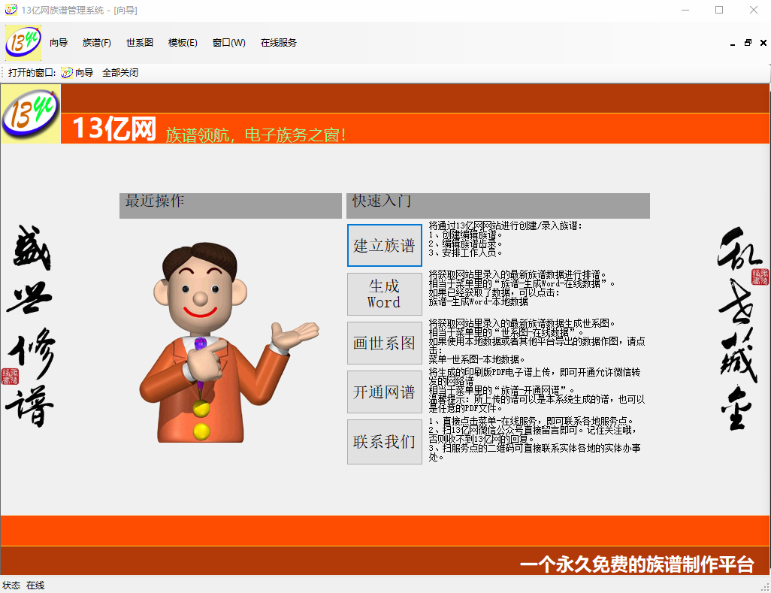Click the 盛世修谱 calligraphy on the left
771x593 pixels.
(31, 326)
